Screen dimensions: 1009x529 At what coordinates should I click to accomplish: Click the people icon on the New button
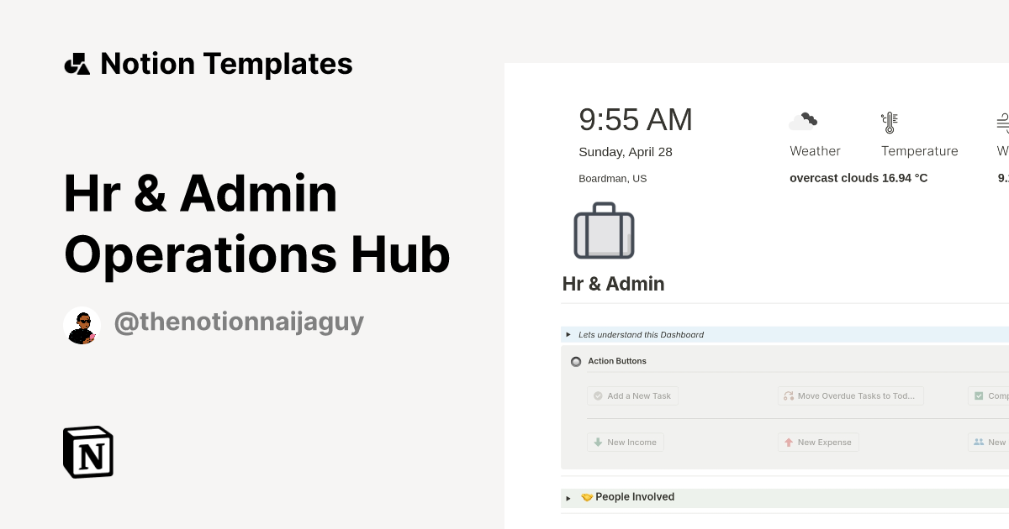pos(978,441)
